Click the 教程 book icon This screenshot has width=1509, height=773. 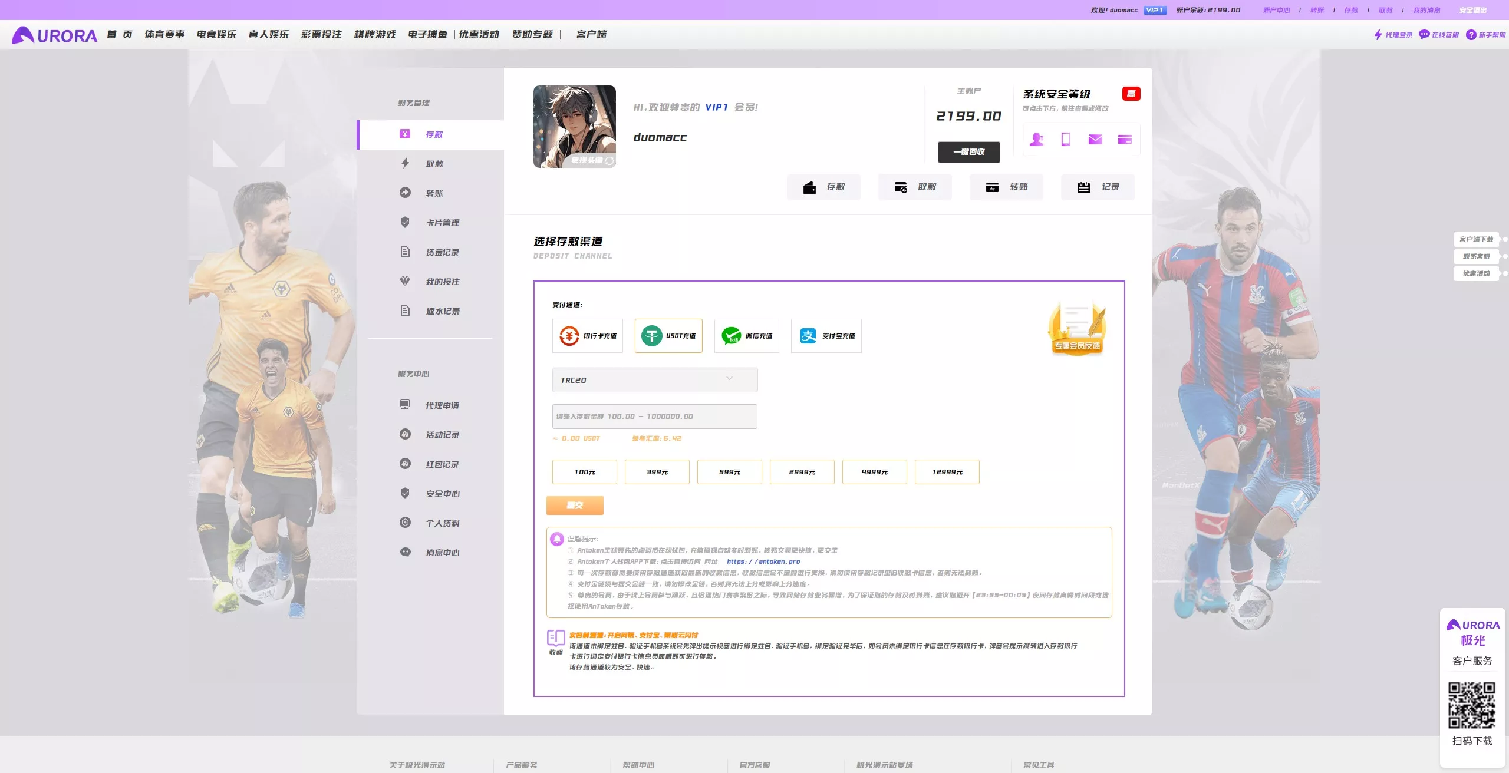click(556, 642)
